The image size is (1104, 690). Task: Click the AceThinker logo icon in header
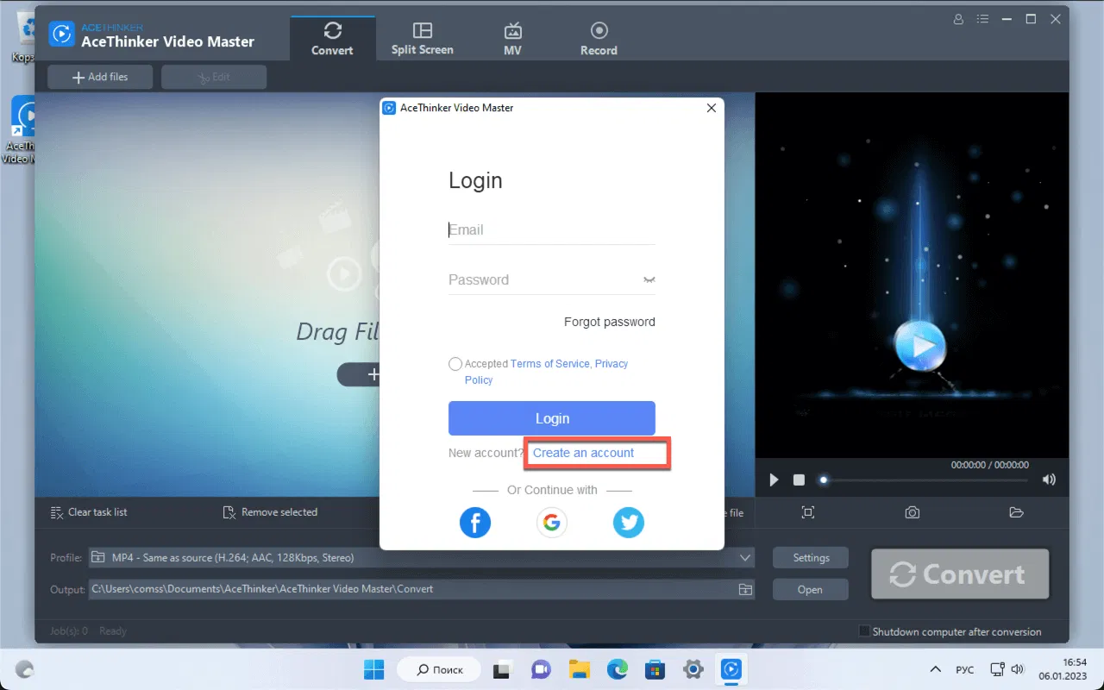point(62,34)
